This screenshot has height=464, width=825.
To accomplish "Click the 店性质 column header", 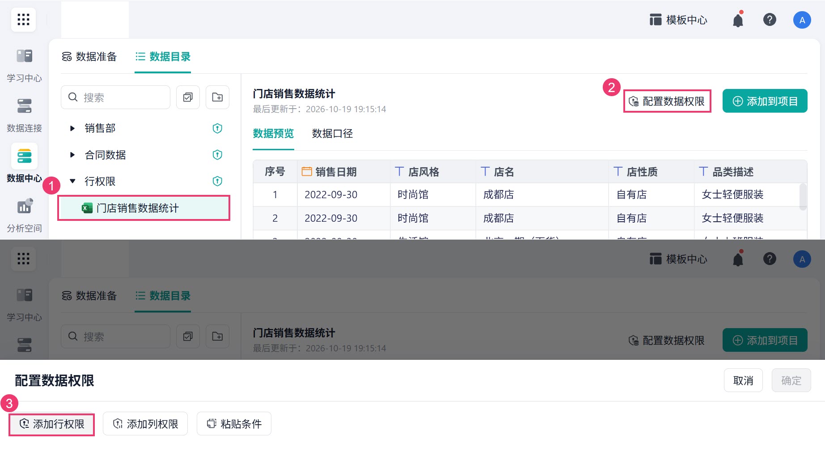I will coord(651,172).
